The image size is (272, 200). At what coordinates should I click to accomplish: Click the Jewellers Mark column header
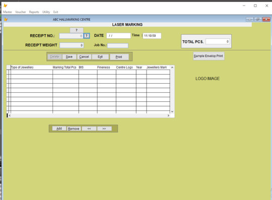[158, 68]
